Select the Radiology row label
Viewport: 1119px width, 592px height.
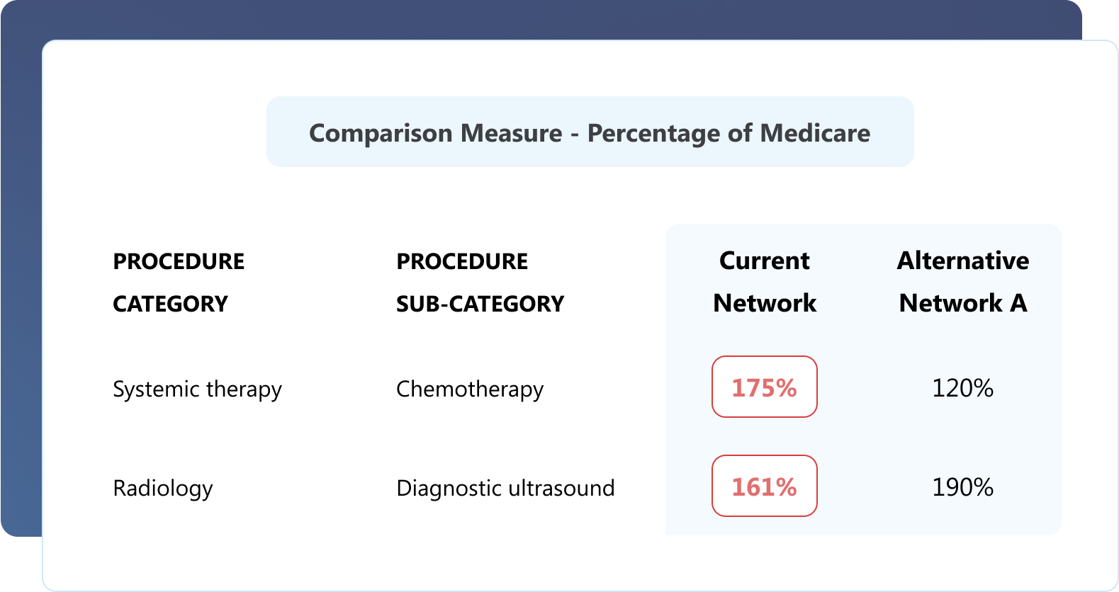[163, 489]
